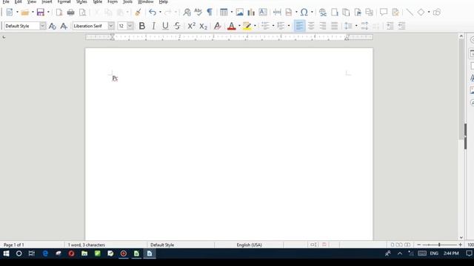Toggle Bold formatting

click(141, 26)
